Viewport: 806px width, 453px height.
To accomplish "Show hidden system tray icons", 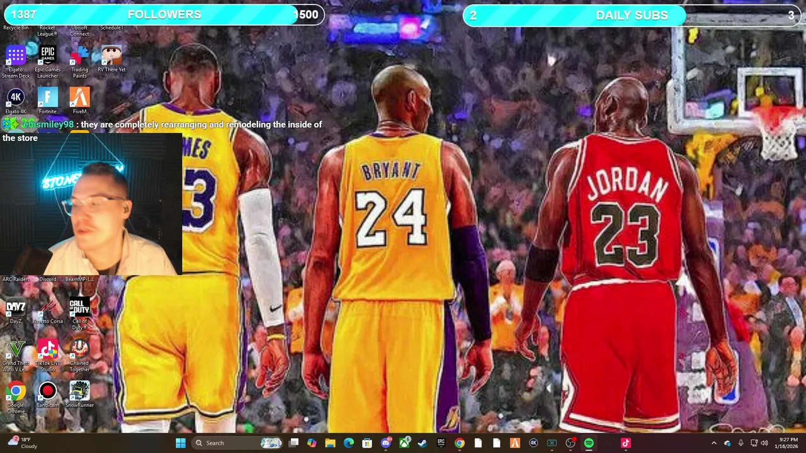I will 713,443.
